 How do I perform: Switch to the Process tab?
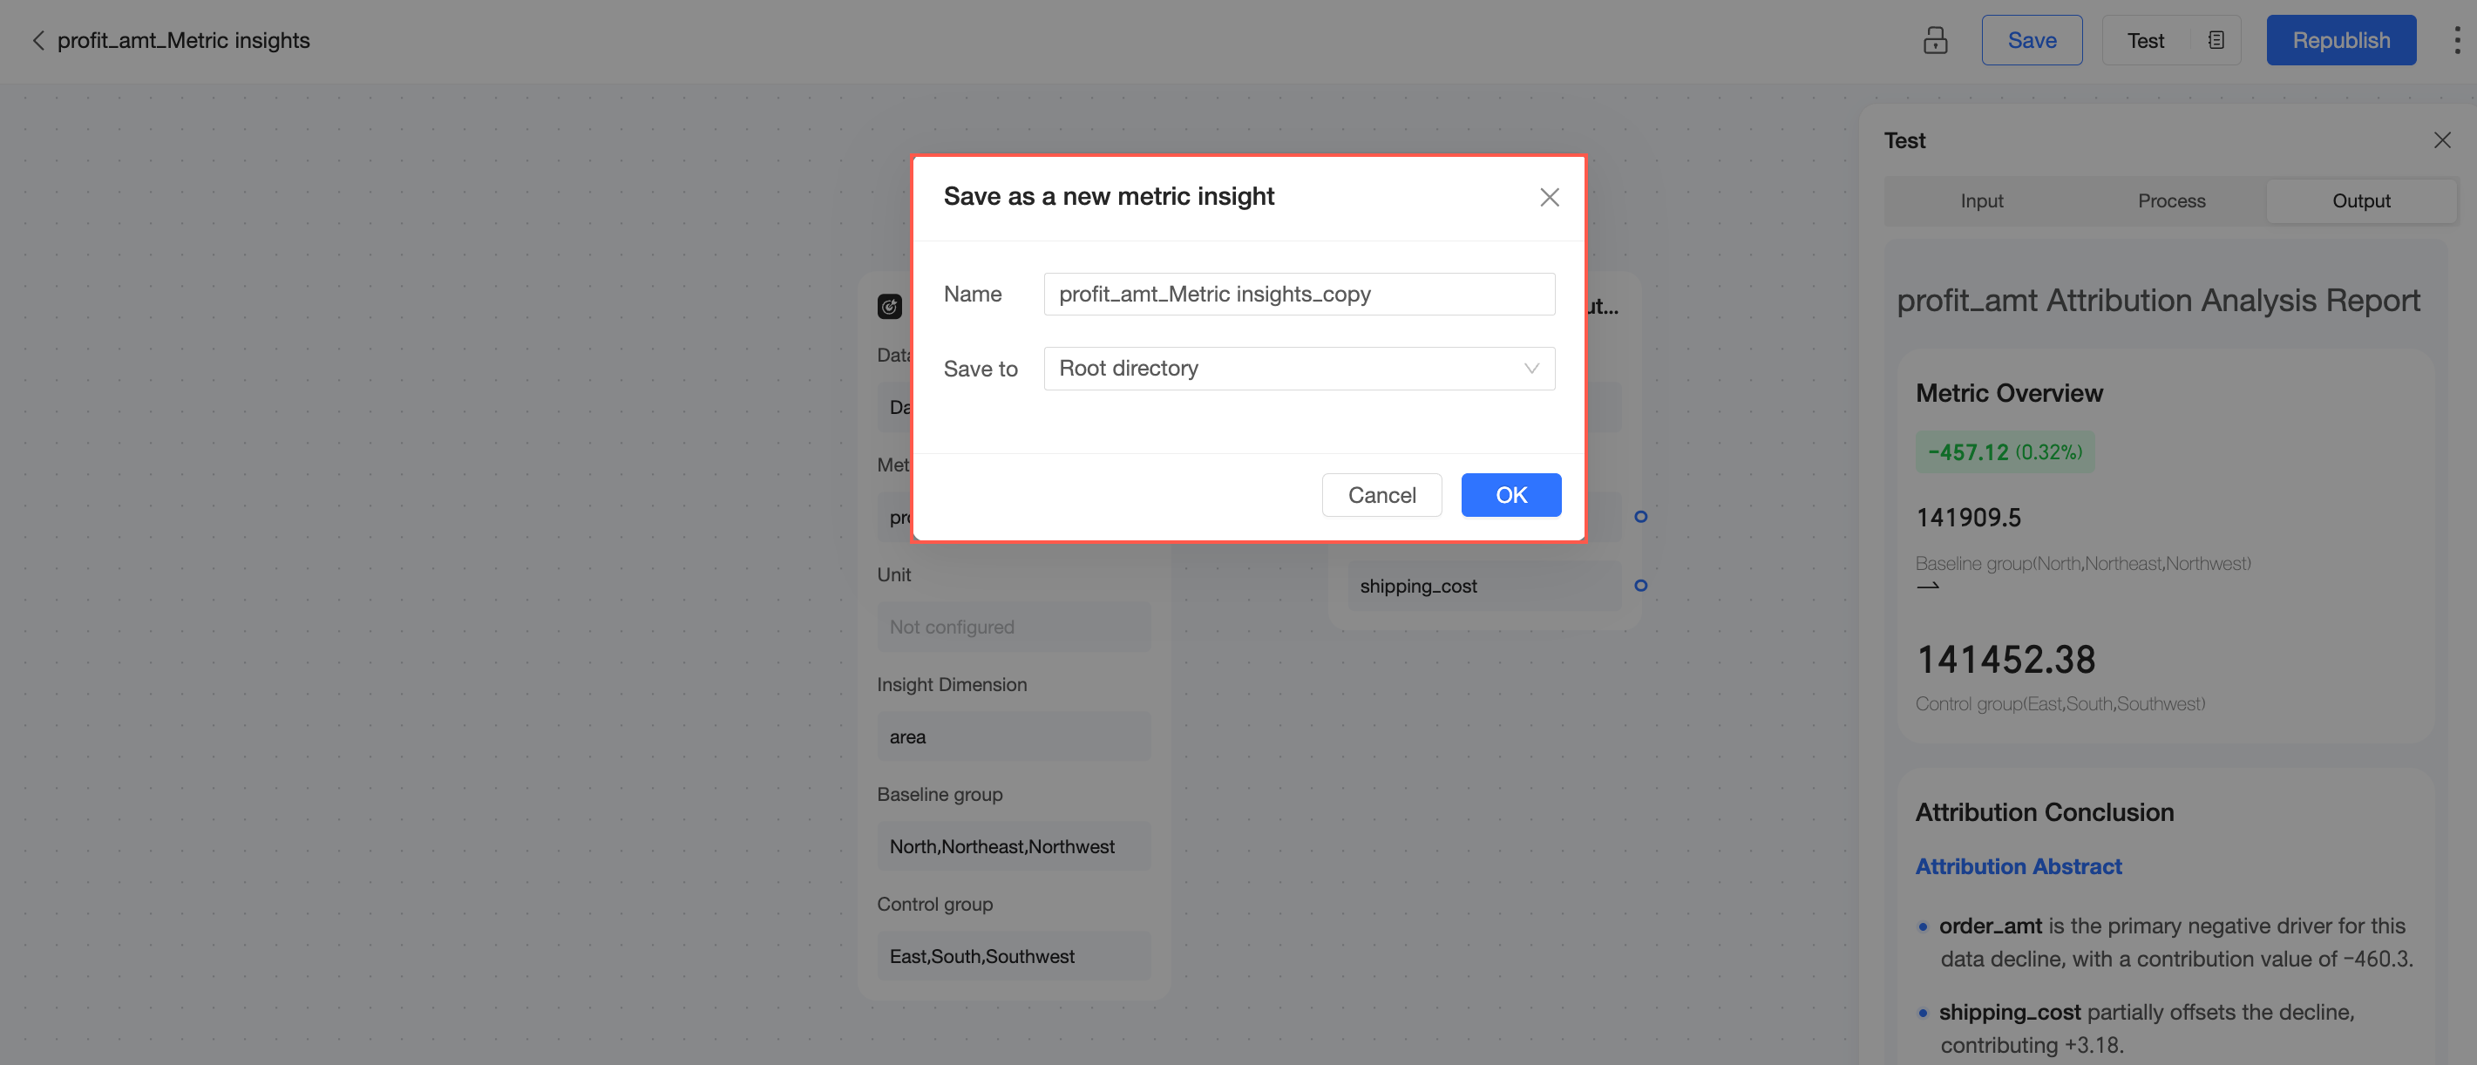point(2170,201)
